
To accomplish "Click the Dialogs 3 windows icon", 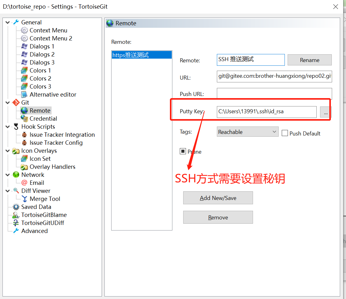I will coord(24,62).
